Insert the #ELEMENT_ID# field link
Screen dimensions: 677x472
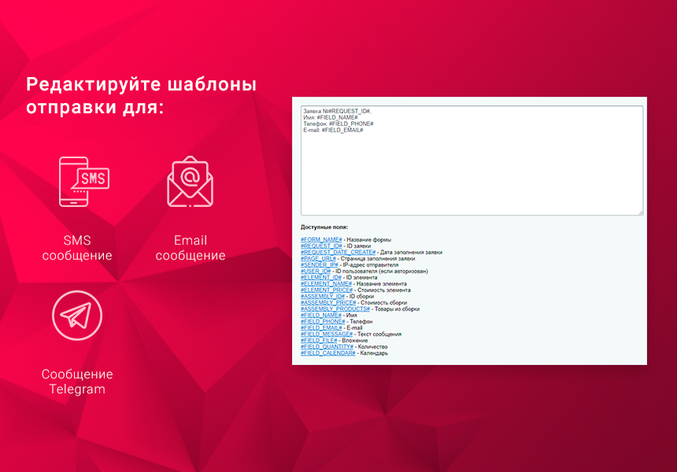(x=320, y=277)
